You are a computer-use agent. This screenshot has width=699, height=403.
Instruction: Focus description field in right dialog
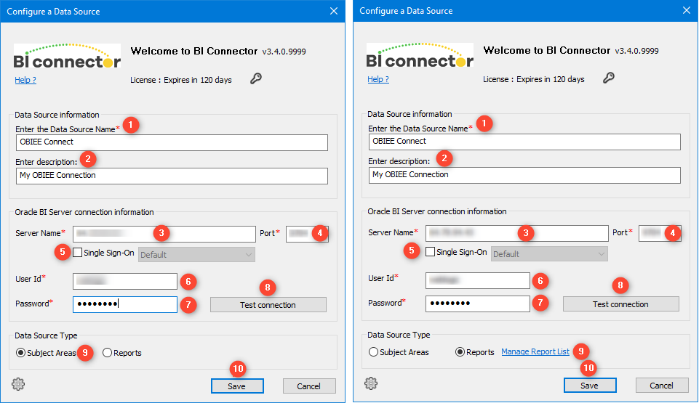[x=524, y=175]
